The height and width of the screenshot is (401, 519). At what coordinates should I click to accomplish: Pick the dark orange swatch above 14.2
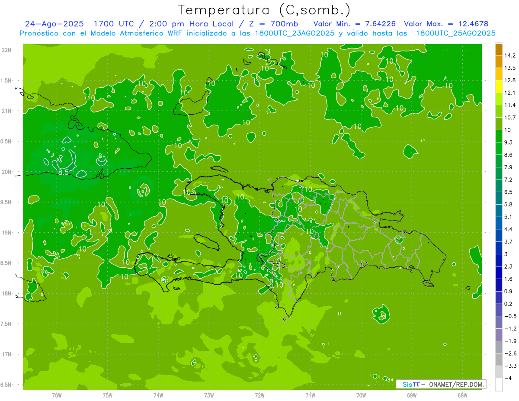click(499, 49)
